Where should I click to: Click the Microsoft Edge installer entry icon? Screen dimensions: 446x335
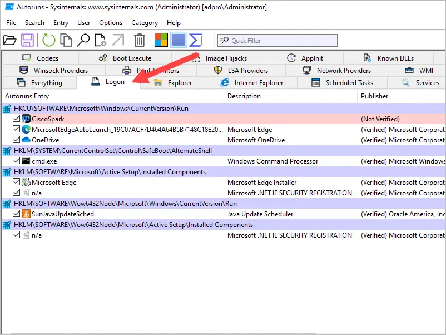pyautogui.click(x=26, y=182)
